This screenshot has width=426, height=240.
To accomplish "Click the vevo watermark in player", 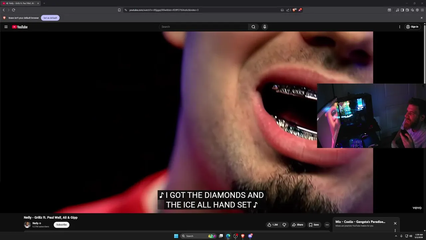I will point(417,208).
